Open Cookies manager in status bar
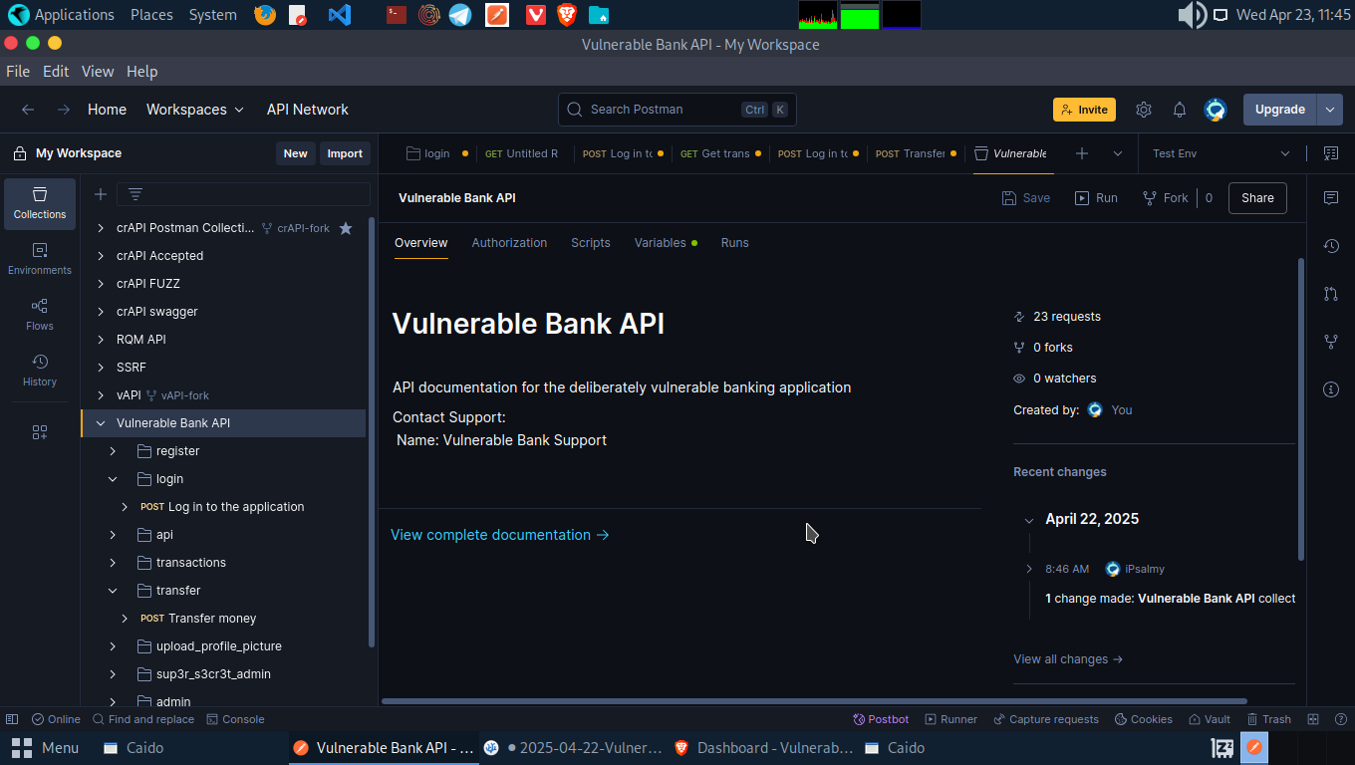Viewport: 1355px width, 765px height. pyautogui.click(x=1144, y=719)
